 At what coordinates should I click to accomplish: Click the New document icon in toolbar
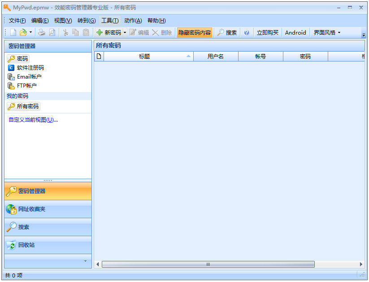(x=13, y=32)
